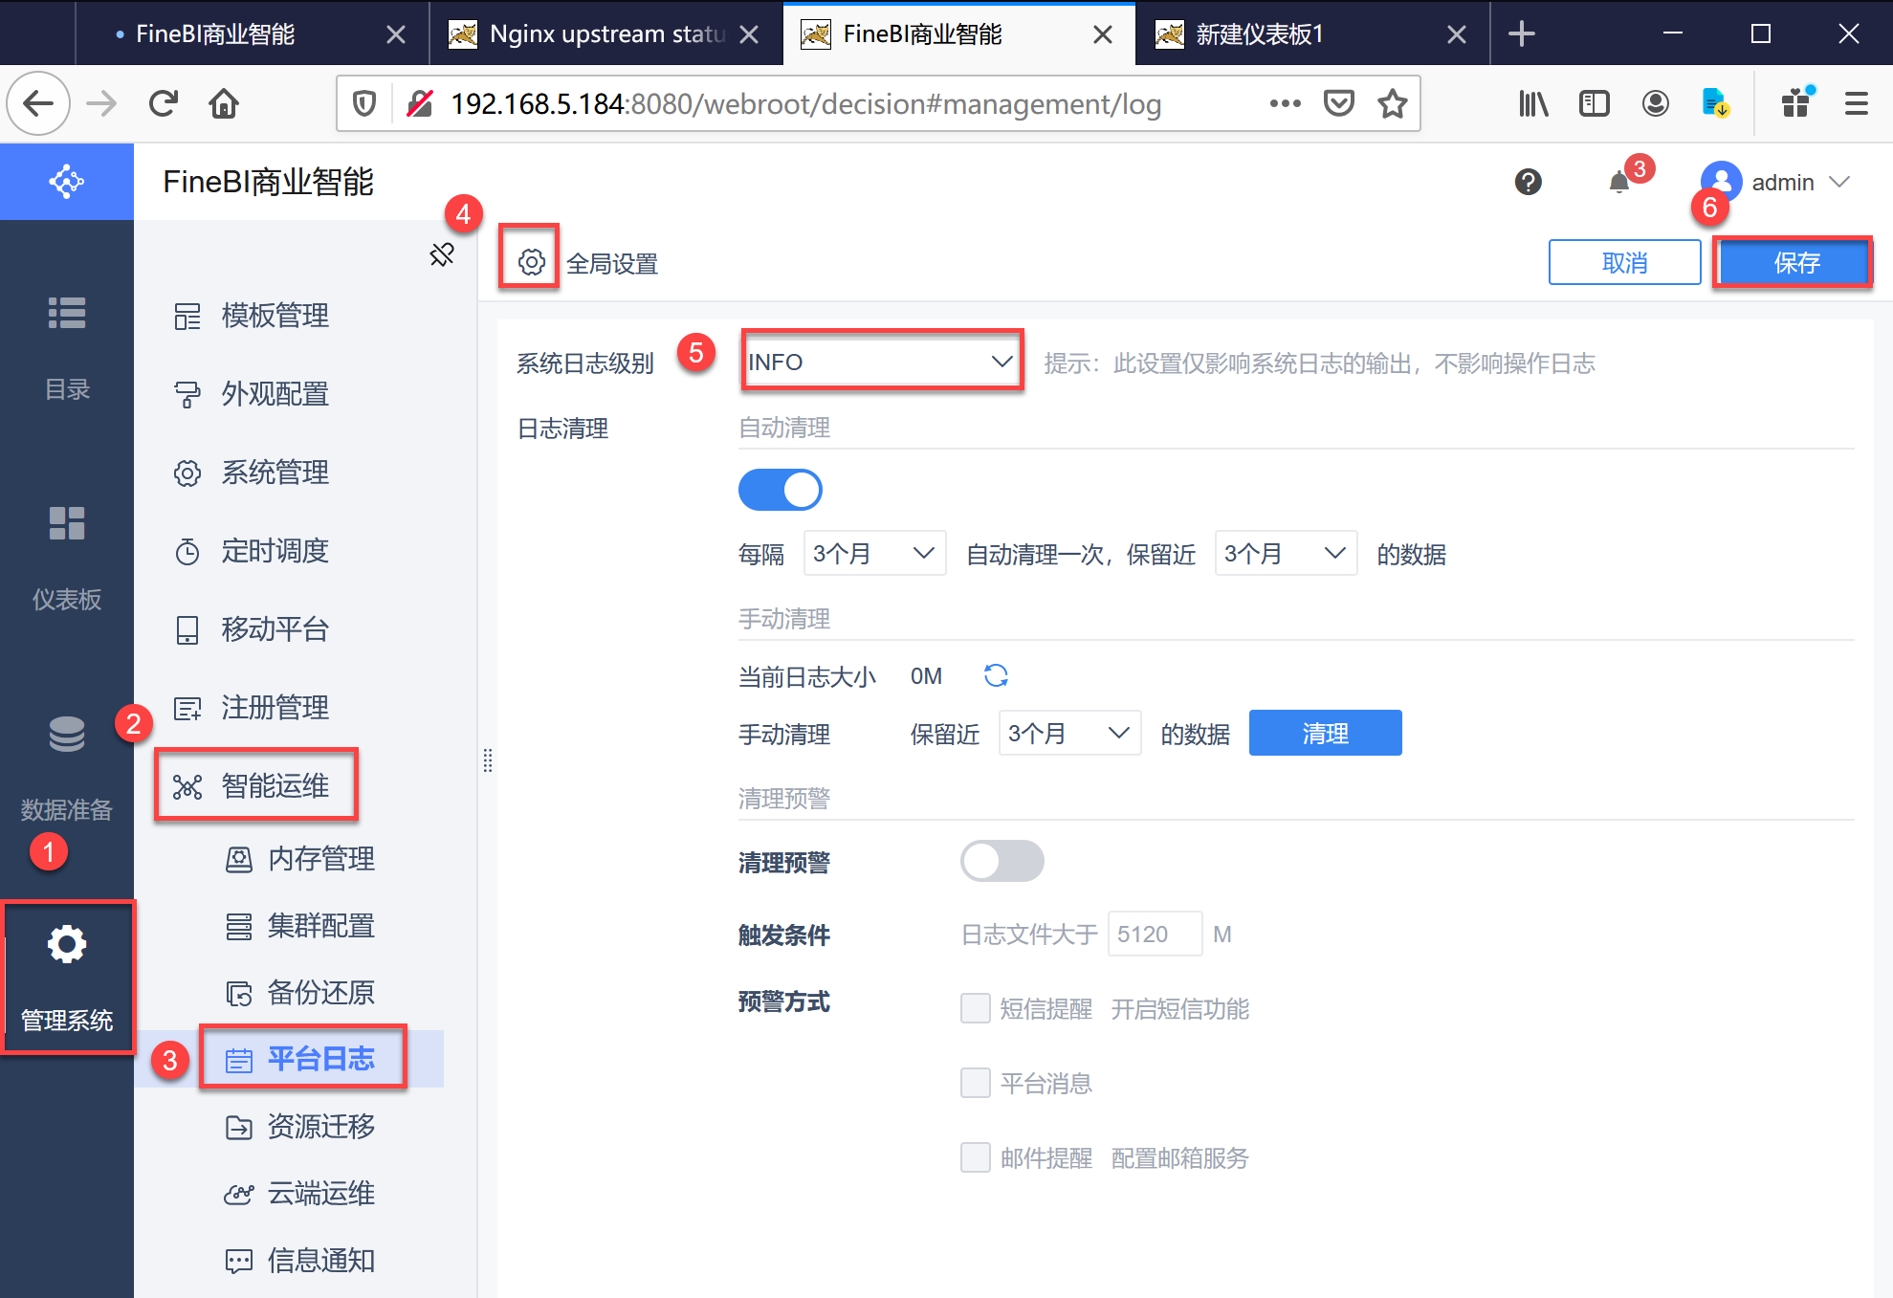Open the help question mark icon
Screen dimensions: 1893x1298
point(1528,182)
